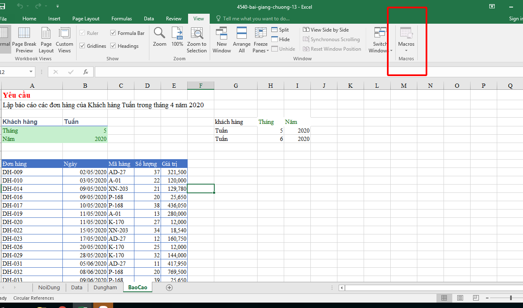Disable the Headings checkbox
The image size is (523, 308).
113,46
